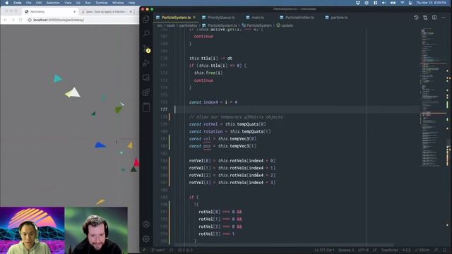Open the file timeline history icon in editor toolbar

click(416, 18)
